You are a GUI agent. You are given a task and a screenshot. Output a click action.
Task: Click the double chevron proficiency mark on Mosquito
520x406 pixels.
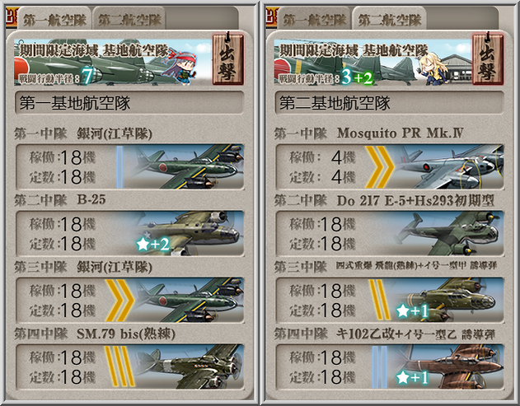[380, 166]
